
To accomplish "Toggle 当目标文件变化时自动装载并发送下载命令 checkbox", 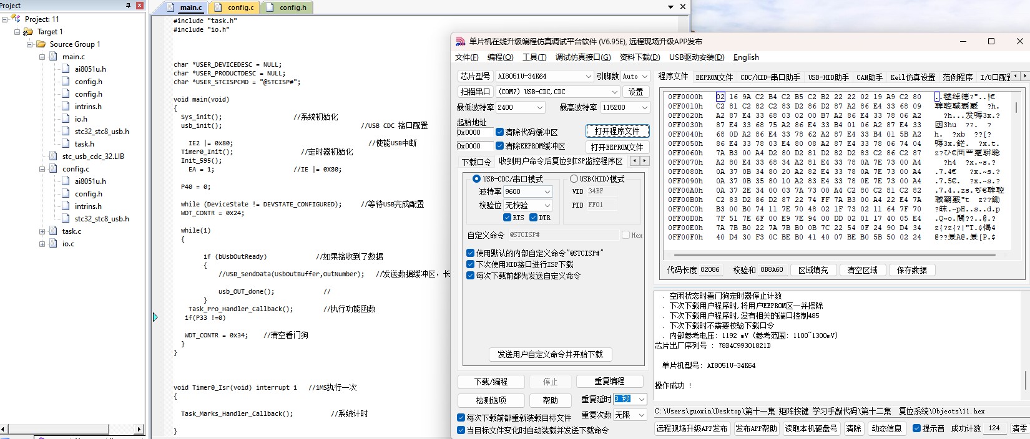I will coord(461,430).
